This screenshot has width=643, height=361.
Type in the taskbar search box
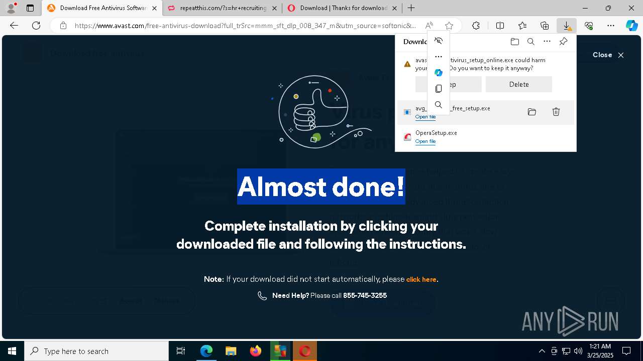click(96, 351)
